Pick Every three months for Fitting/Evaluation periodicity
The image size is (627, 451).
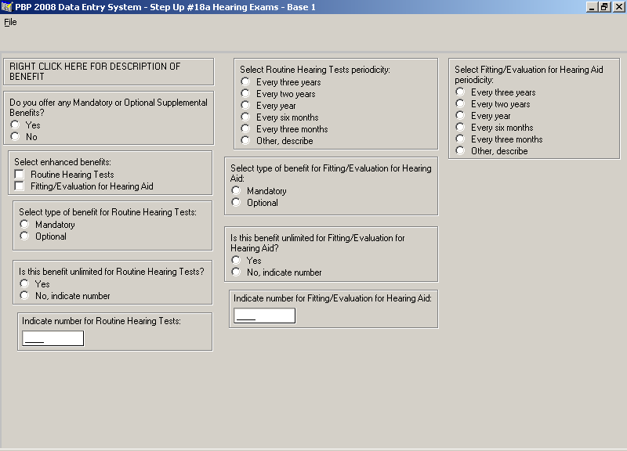pos(460,139)
